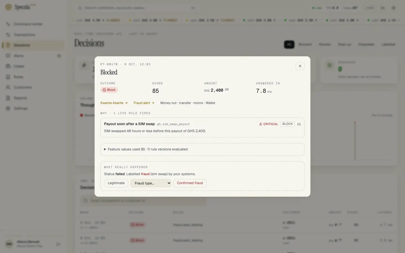Screen dimensions: 405x253
Task: Click the Block outcome badge icon
Action: 104,90
